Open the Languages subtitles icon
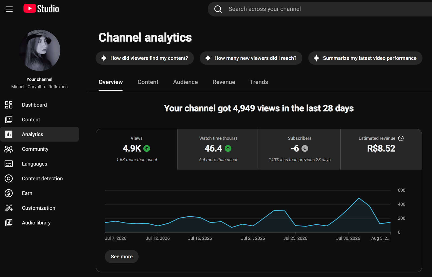The height and width of the screenshot is (277, 432). click(x=9, y=164)
